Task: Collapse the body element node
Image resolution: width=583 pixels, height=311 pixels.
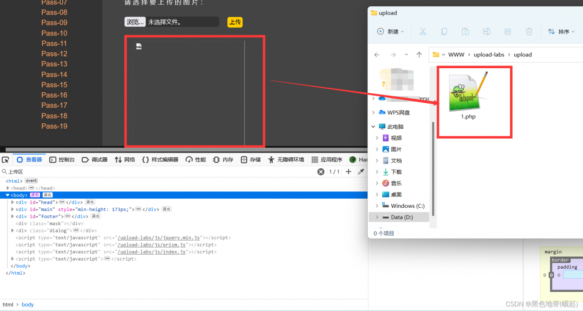Action: point(8,195)
